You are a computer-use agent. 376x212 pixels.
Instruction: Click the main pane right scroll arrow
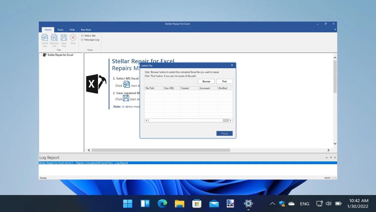pyautogui.click(x=328, y=150)
